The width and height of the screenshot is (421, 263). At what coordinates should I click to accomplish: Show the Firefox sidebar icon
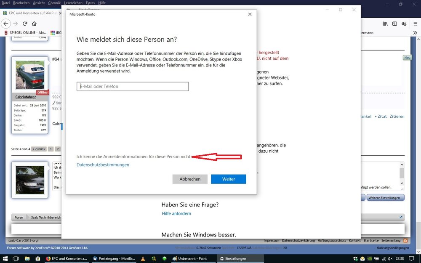[x=394, y=24]
